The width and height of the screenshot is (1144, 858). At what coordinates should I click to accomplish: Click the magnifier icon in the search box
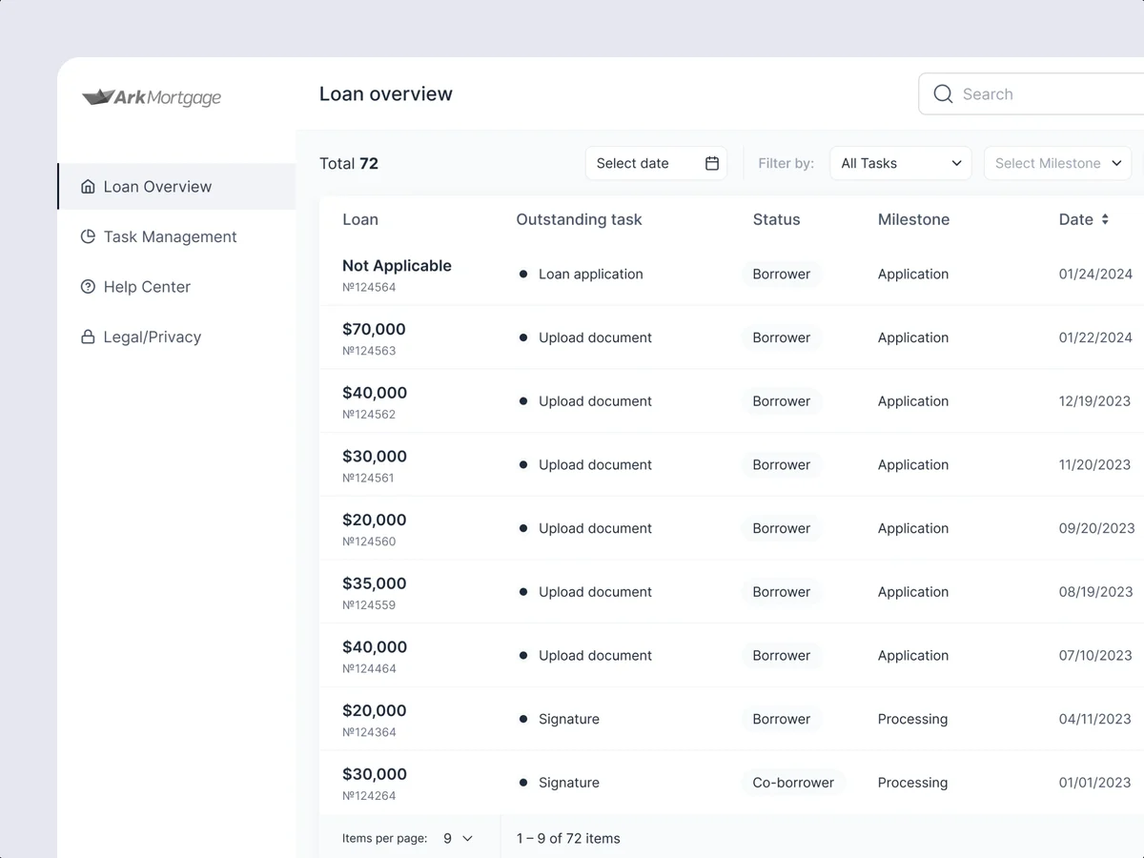(x=943, y=93)
